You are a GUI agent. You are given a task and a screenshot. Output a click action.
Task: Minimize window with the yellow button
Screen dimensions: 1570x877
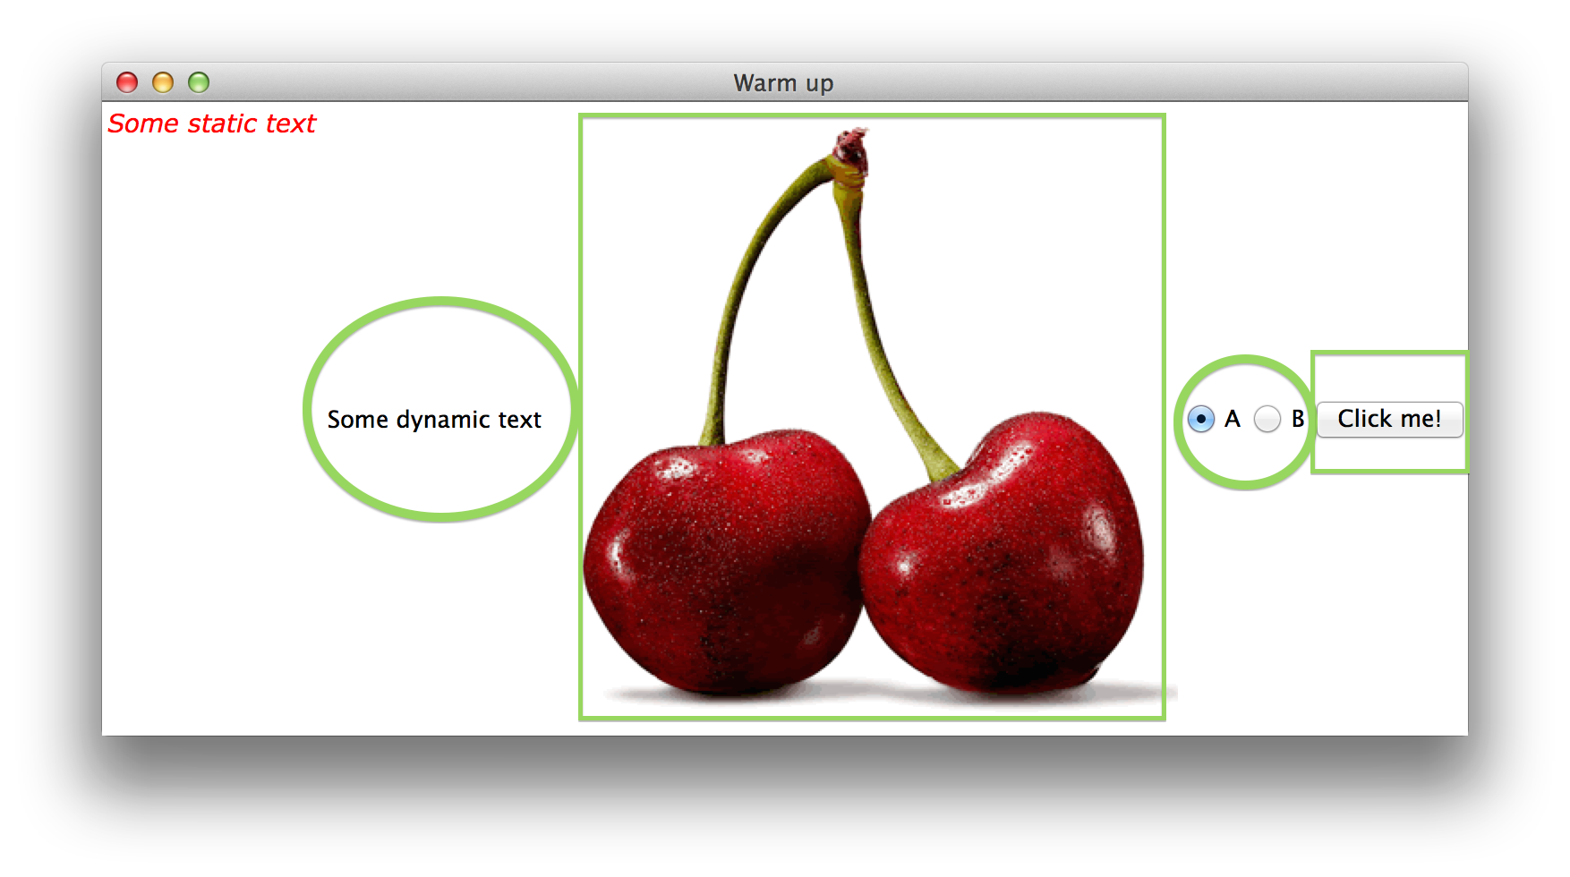(163, 83)
